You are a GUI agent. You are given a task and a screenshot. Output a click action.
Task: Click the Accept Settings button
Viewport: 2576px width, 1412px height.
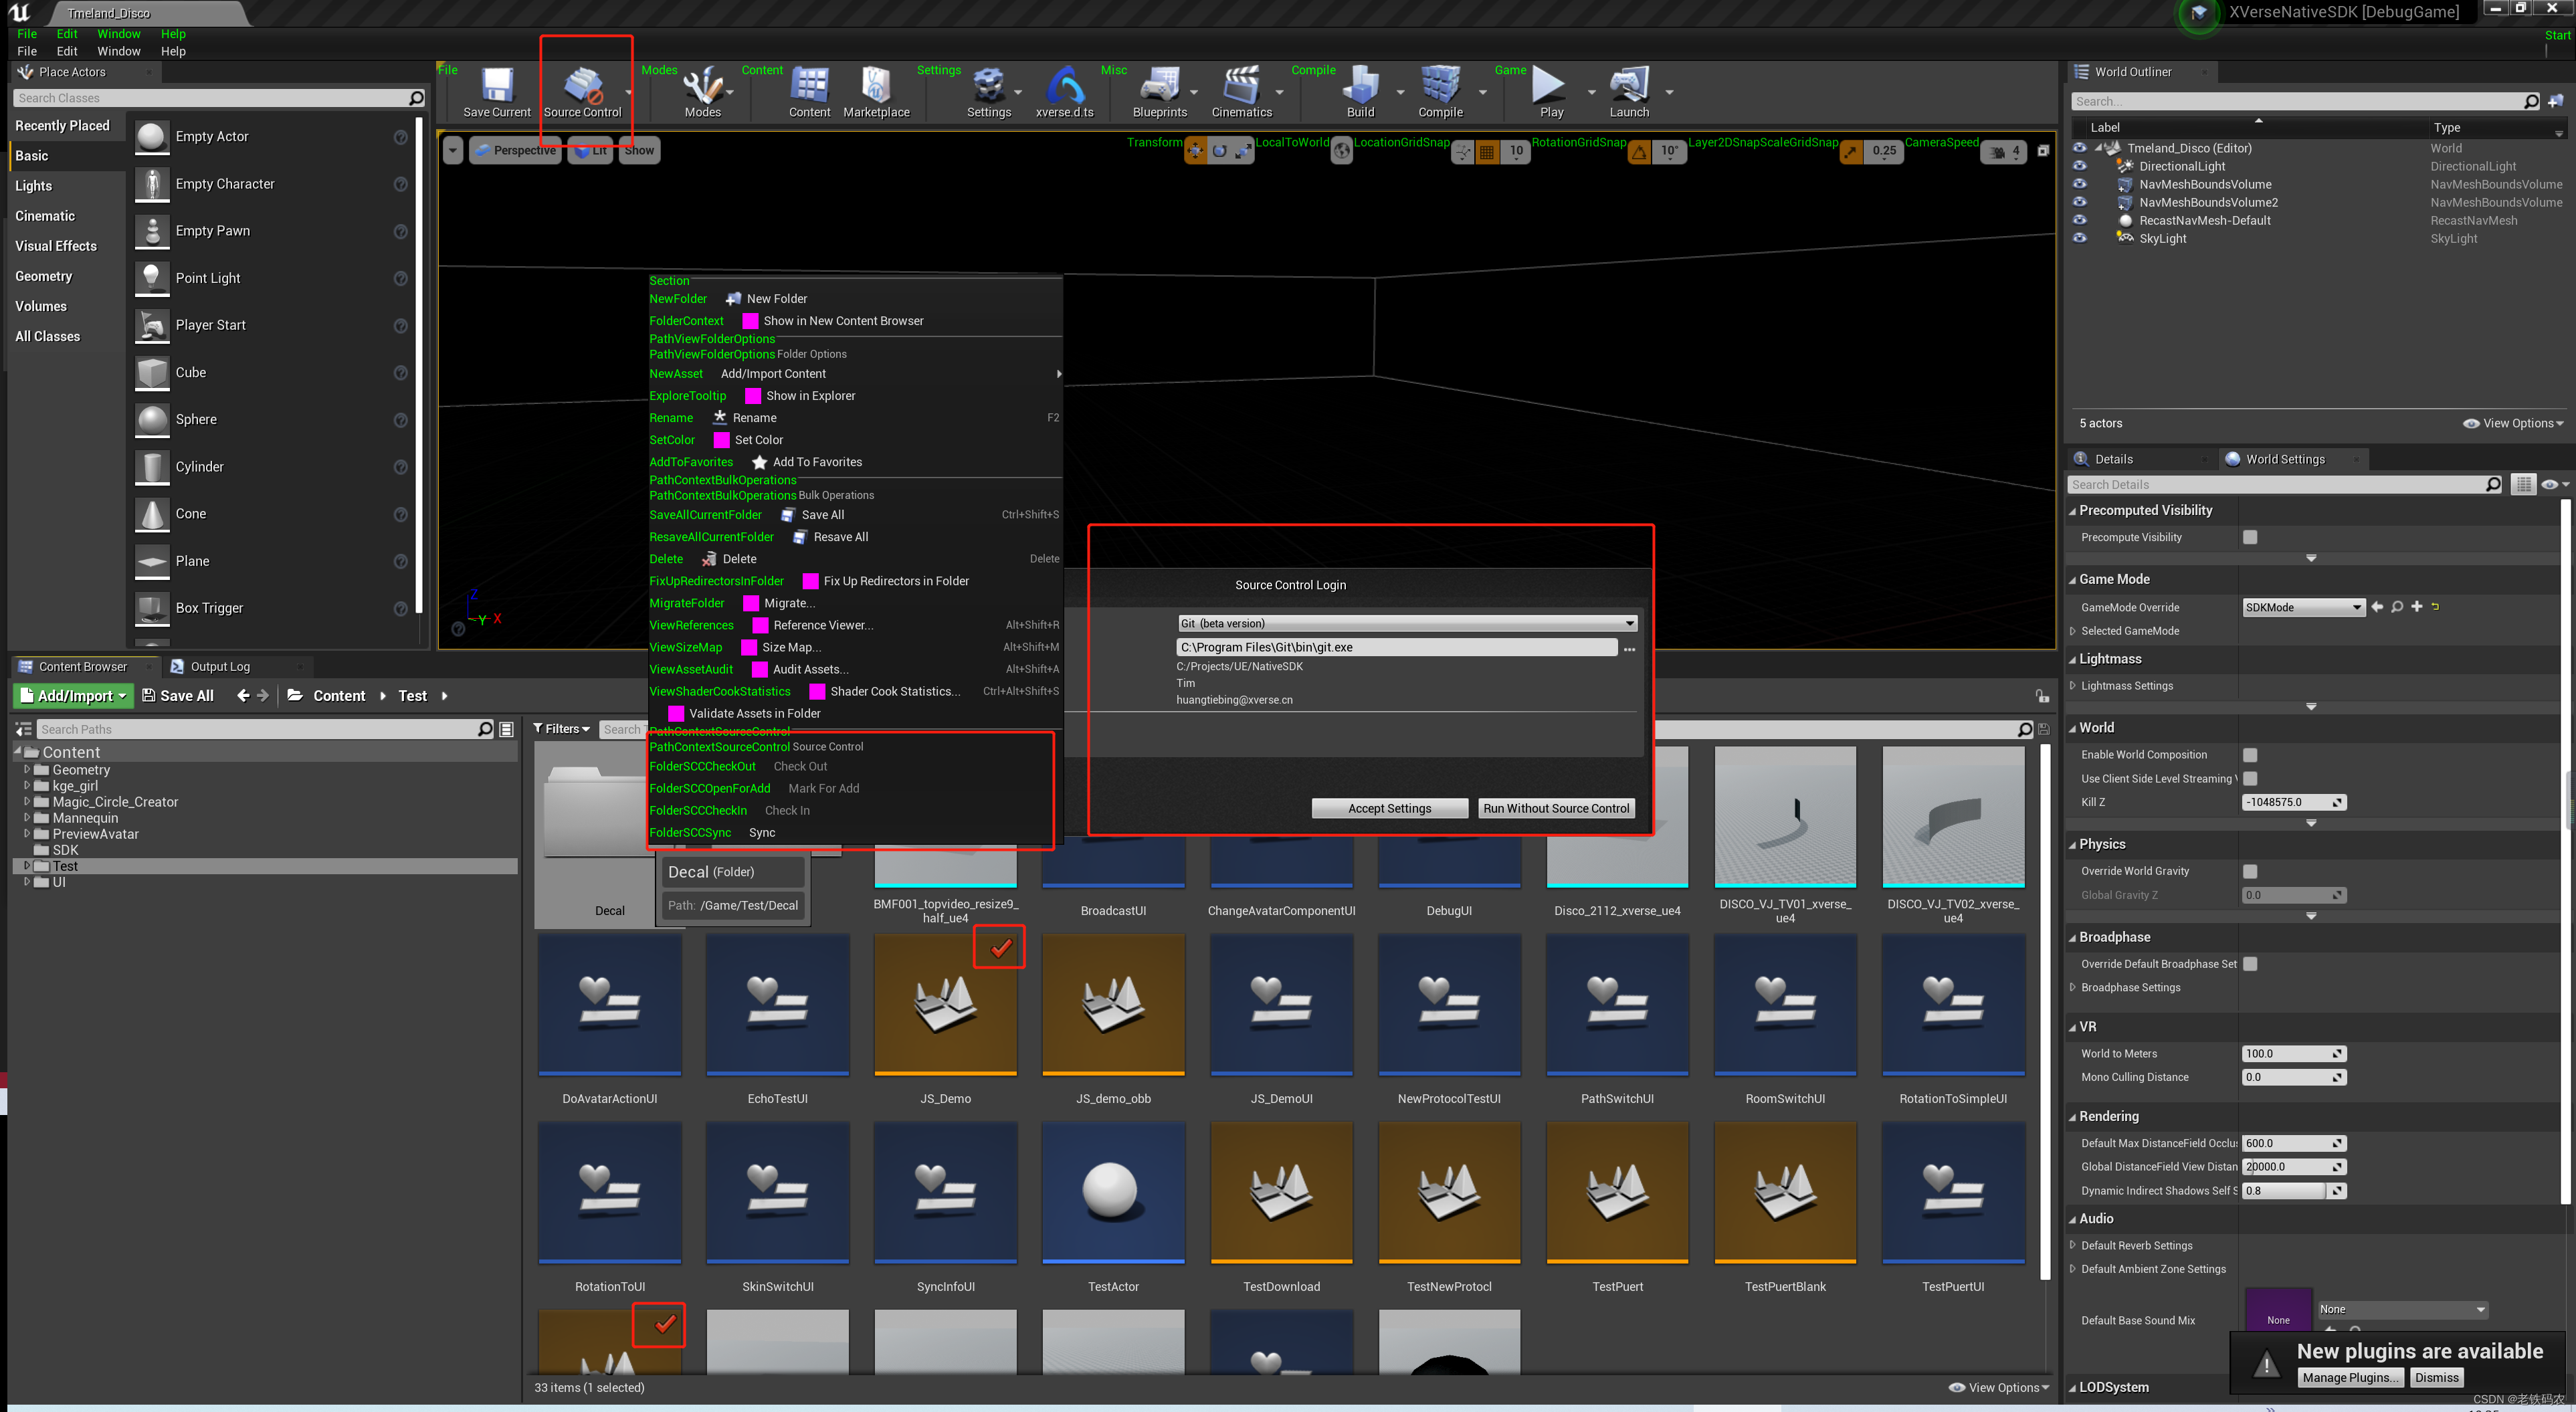pyautogui.click(x=1389, y=808)
